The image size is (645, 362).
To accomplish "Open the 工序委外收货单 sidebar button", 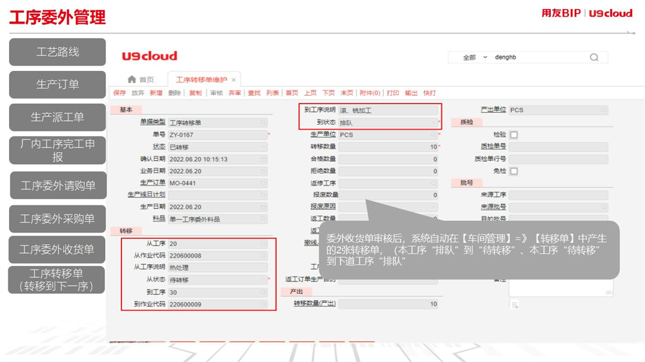I will [57, 249].
